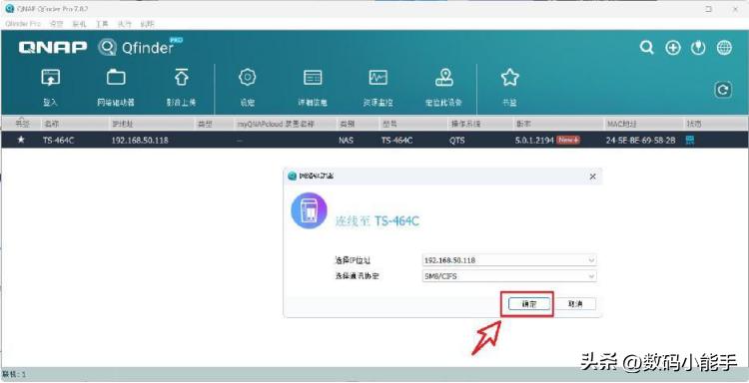Sort by the myQNAPcloud device name column

[276, 124]
